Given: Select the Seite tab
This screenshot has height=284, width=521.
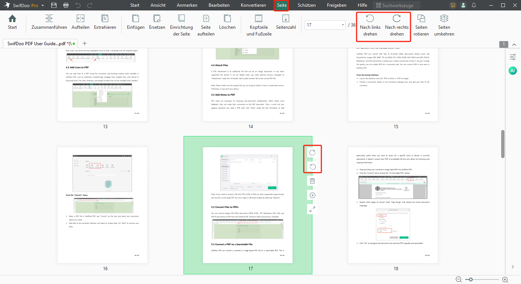Looking at the screenshot, I should [282, 5].
